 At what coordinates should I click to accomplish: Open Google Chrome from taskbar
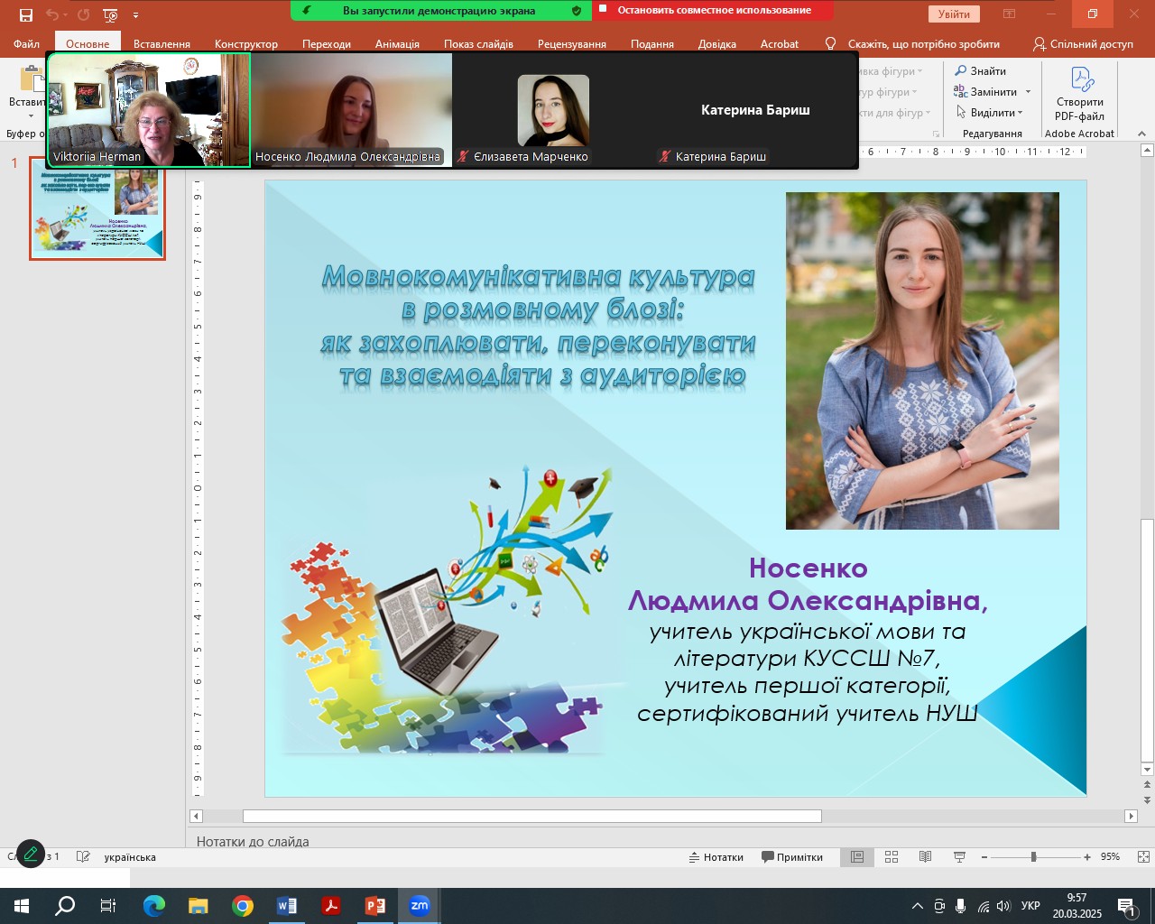(243, 906)
